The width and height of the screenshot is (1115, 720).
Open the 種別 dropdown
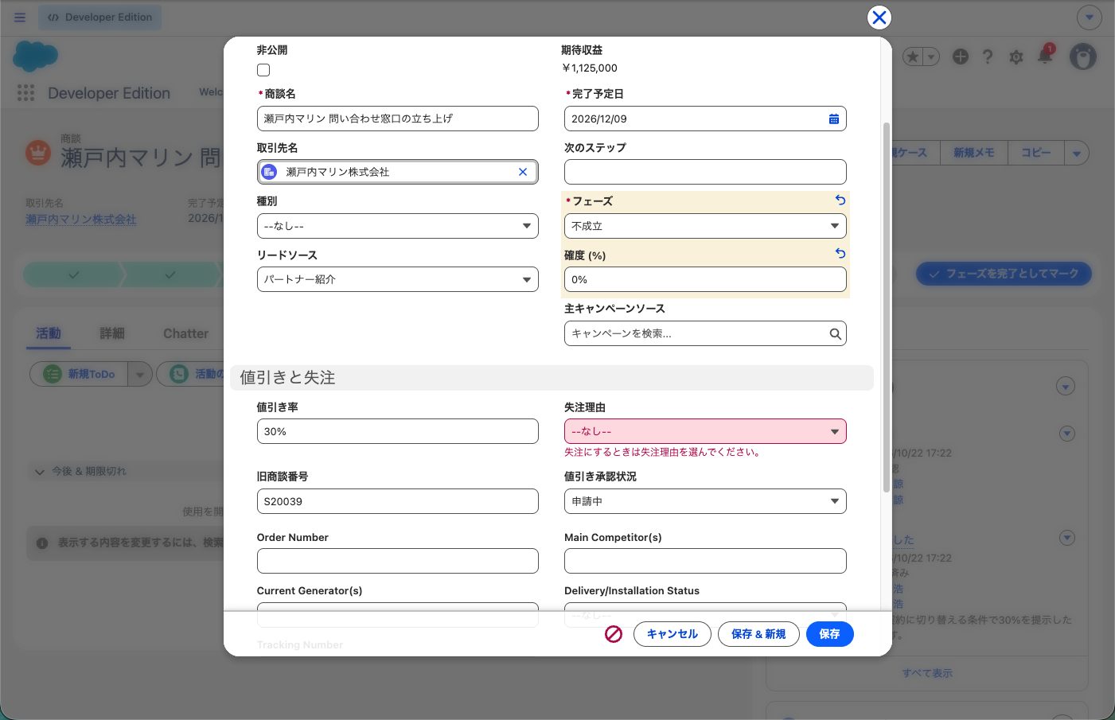(398, 226)
